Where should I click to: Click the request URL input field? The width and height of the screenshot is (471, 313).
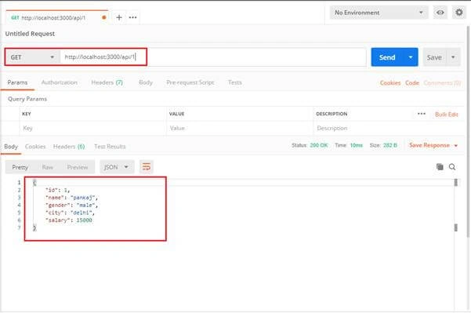tap(212, 57)
